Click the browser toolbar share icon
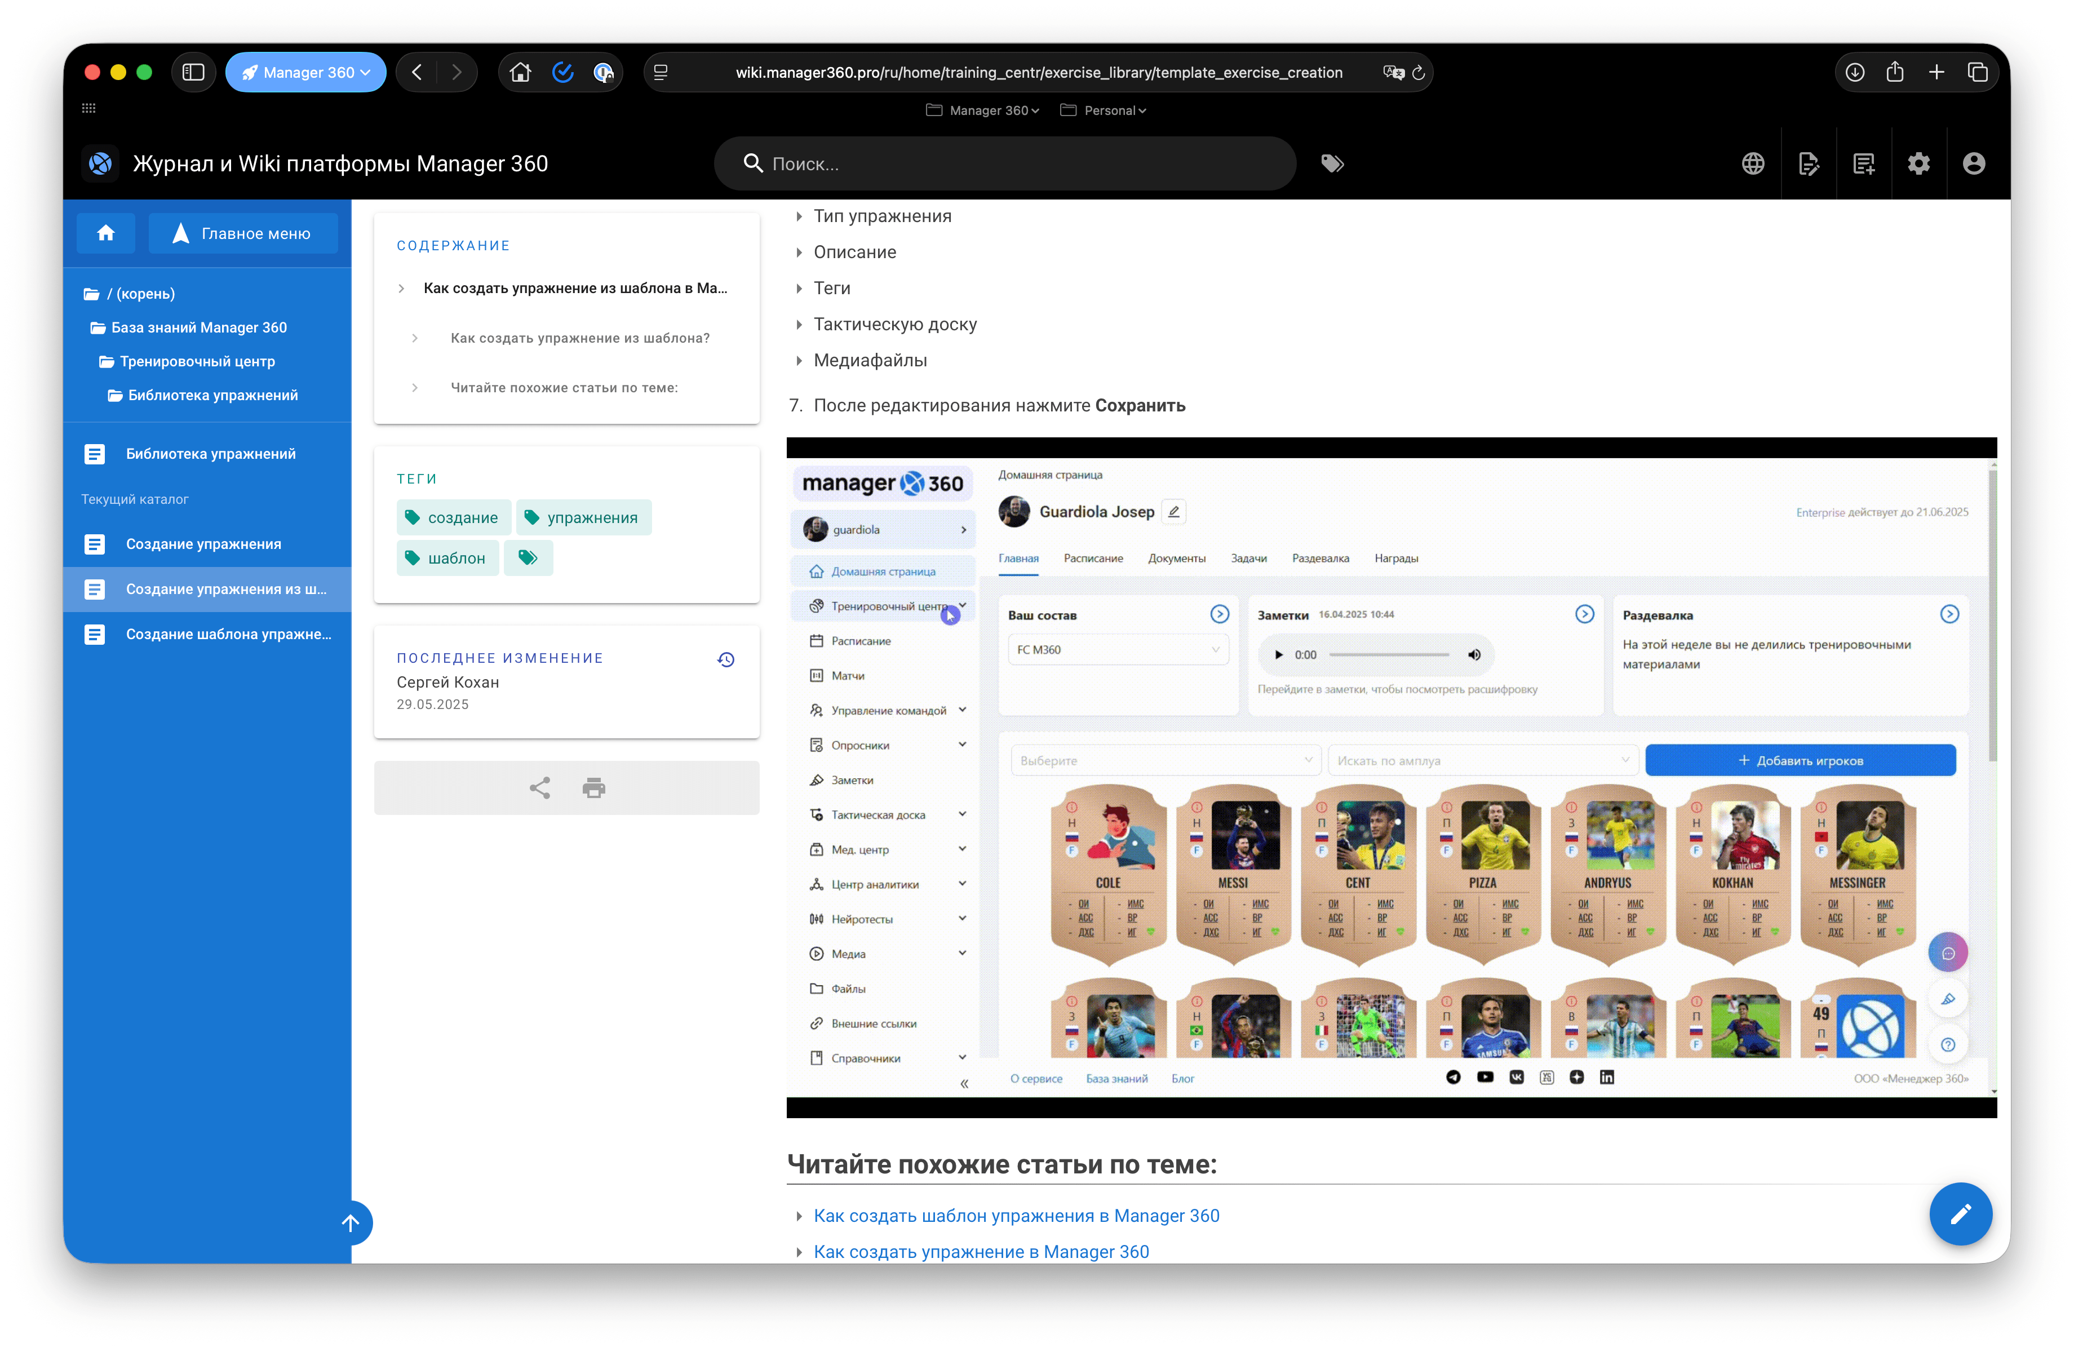The image size is (2074, 1347). 1895,72
